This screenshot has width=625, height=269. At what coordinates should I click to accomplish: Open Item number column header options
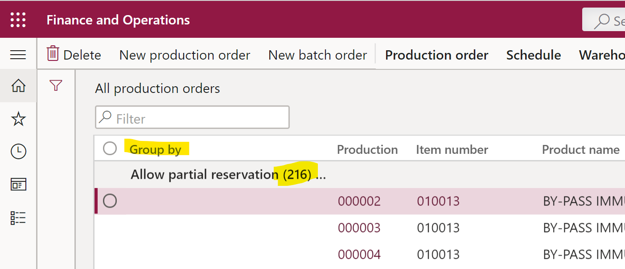(452, 149)
